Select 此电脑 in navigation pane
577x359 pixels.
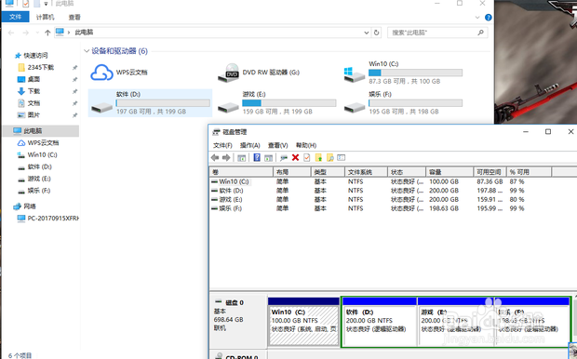(40, 131)
